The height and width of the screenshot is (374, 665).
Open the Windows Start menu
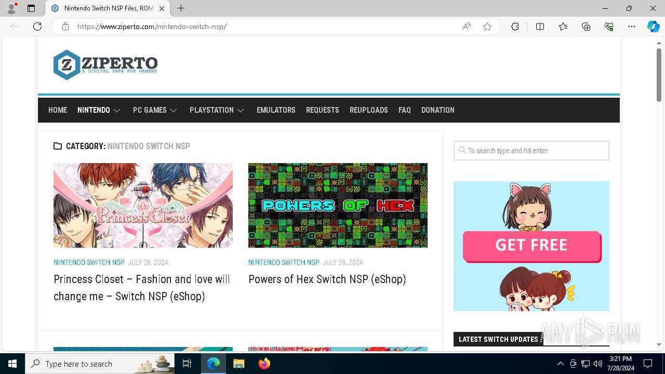(12, 364)
